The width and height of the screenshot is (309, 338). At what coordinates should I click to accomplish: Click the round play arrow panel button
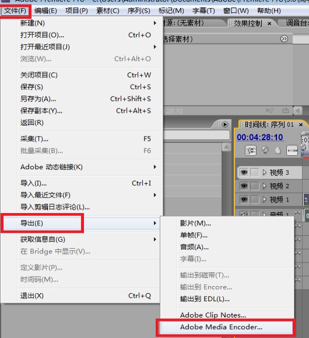point(225,124)
